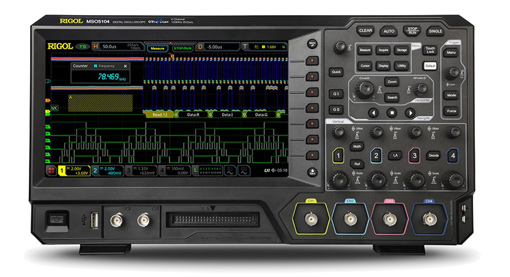Toggle the yellow channel 1 key
The width and height of the screenshot is (510, 277).
338,155
